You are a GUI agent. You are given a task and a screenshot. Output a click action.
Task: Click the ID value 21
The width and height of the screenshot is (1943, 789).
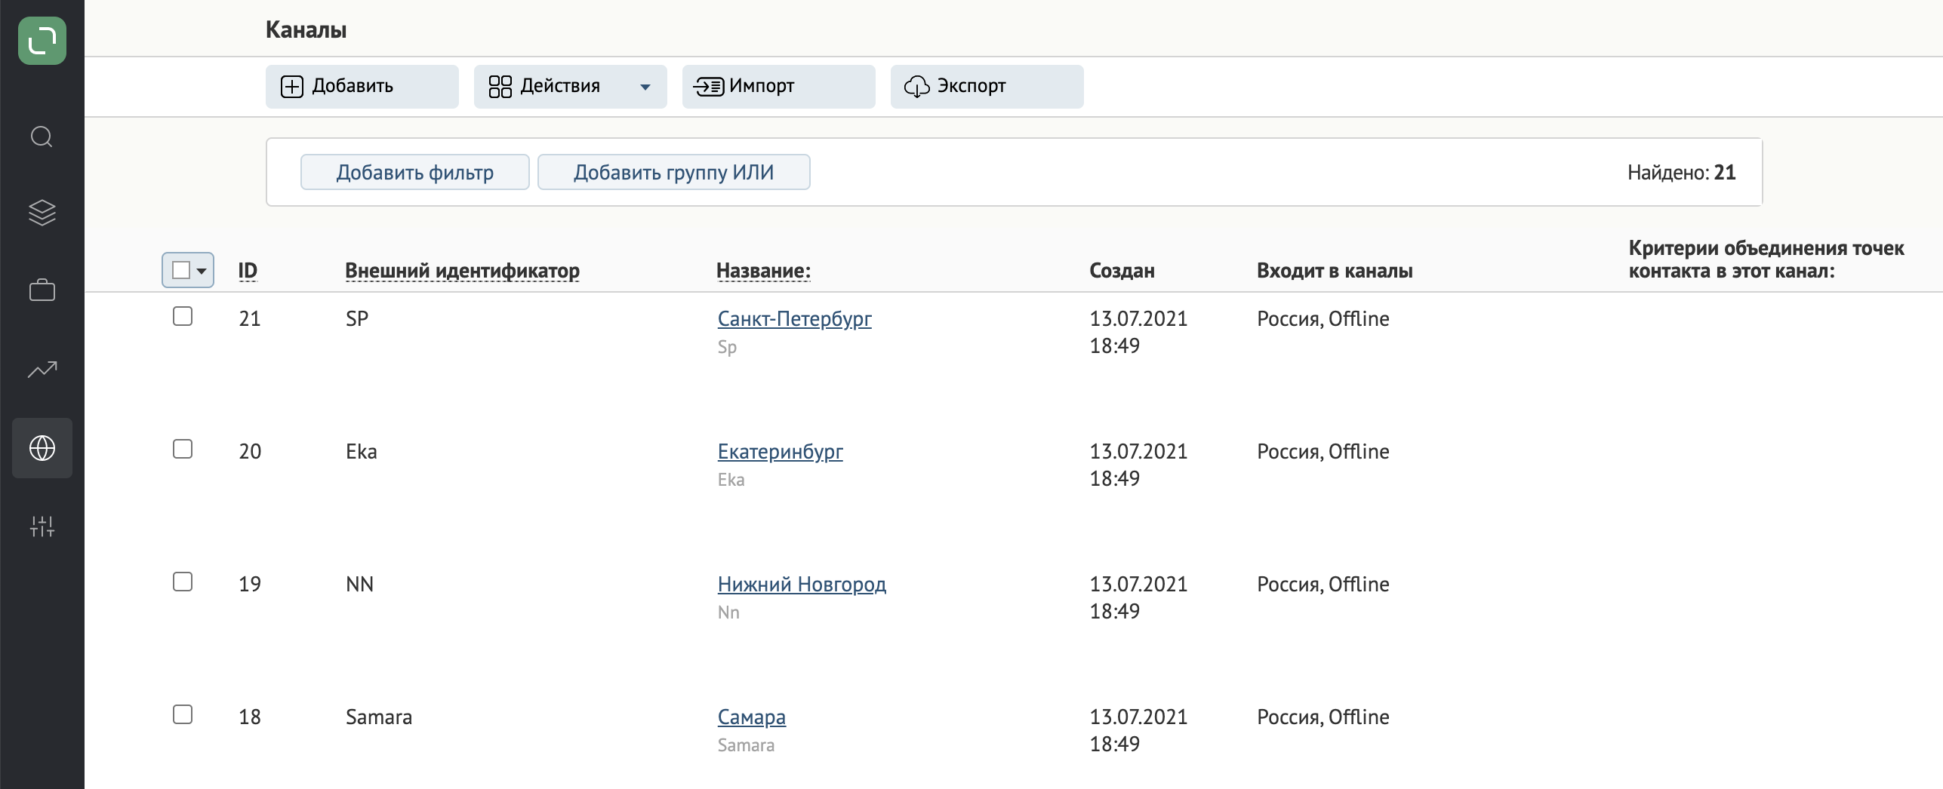point(250,319)
